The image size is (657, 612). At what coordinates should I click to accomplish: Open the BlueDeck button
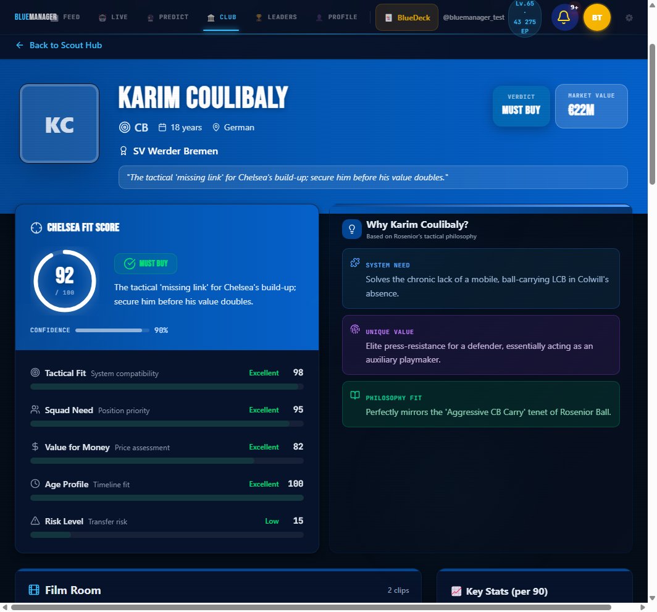pyautogui.click(x=407, y=18)
